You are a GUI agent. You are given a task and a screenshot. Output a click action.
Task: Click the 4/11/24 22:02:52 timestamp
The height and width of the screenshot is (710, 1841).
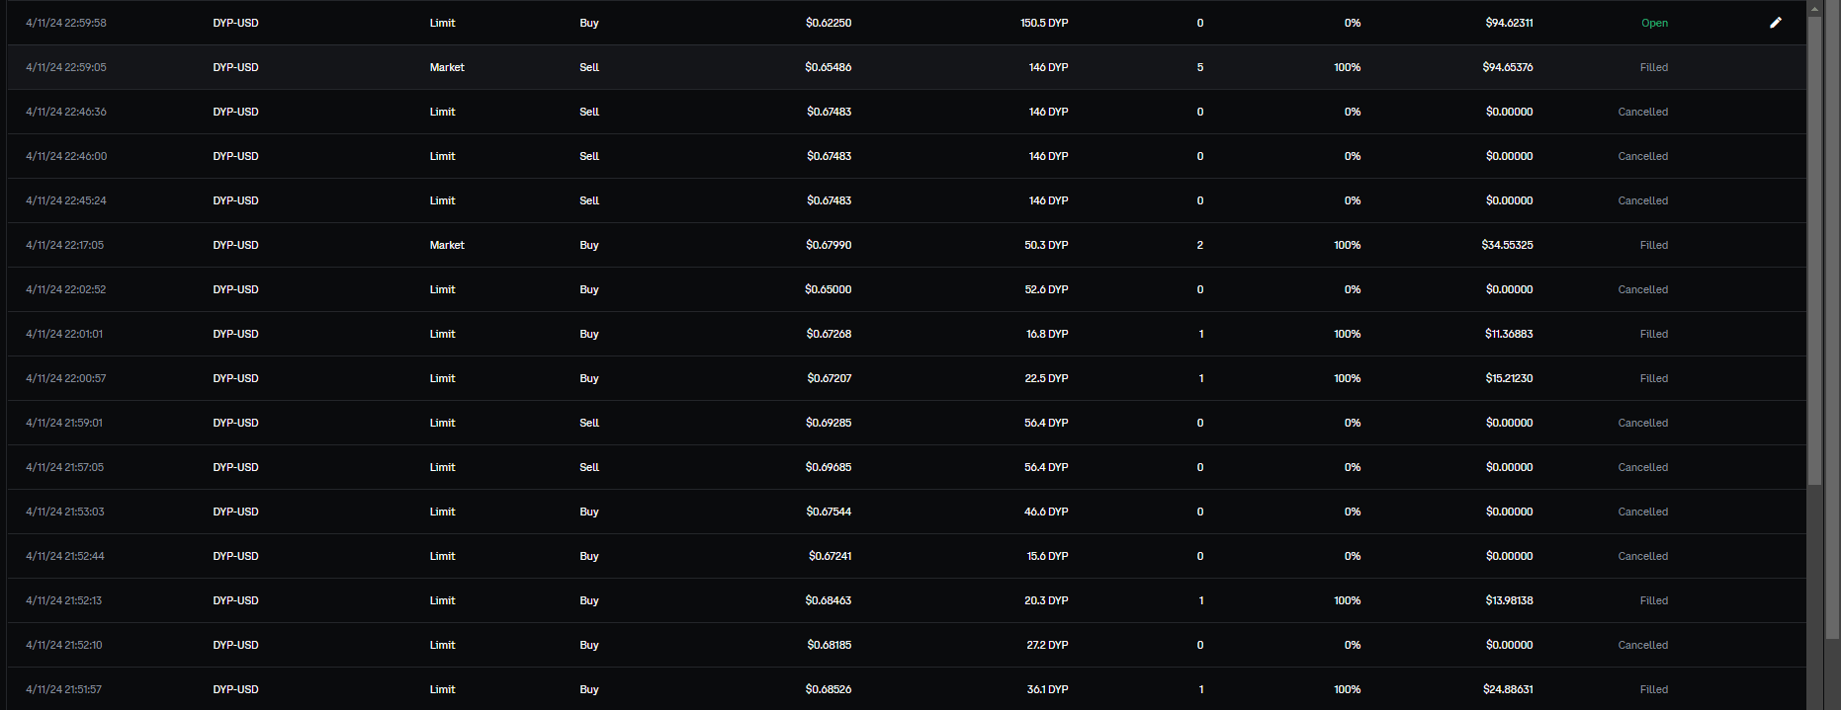66,289
